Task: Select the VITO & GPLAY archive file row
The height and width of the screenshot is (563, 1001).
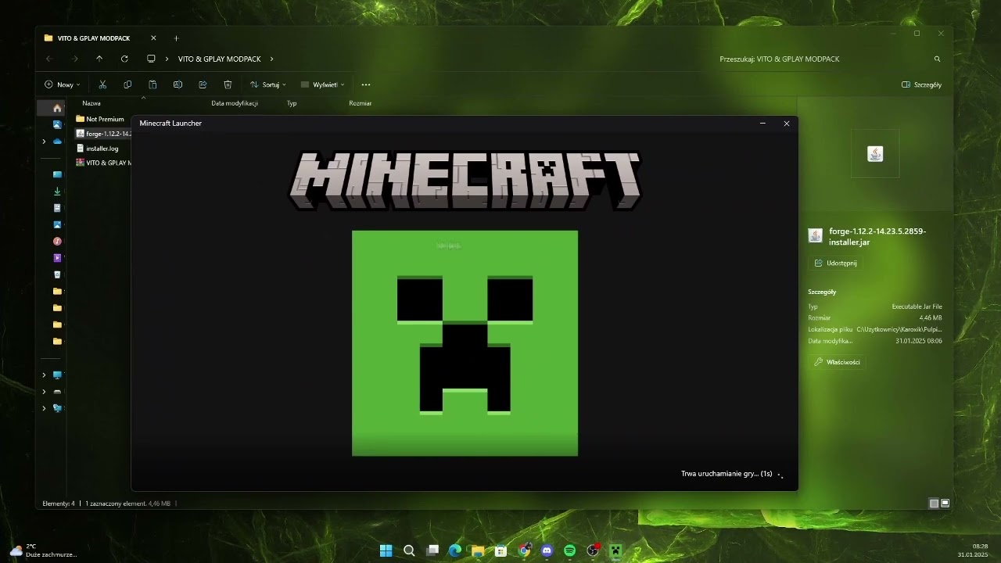Action: click(x=102, y=163)
